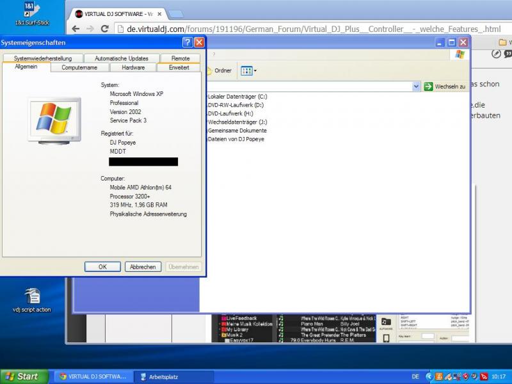512x384 pixels.
Task: Click My Library in VirtualDJ image
Action: tap(237, 330)
